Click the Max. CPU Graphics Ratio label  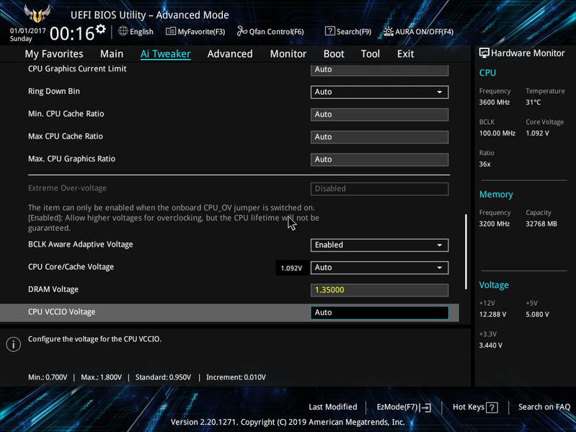coord(71,159)
